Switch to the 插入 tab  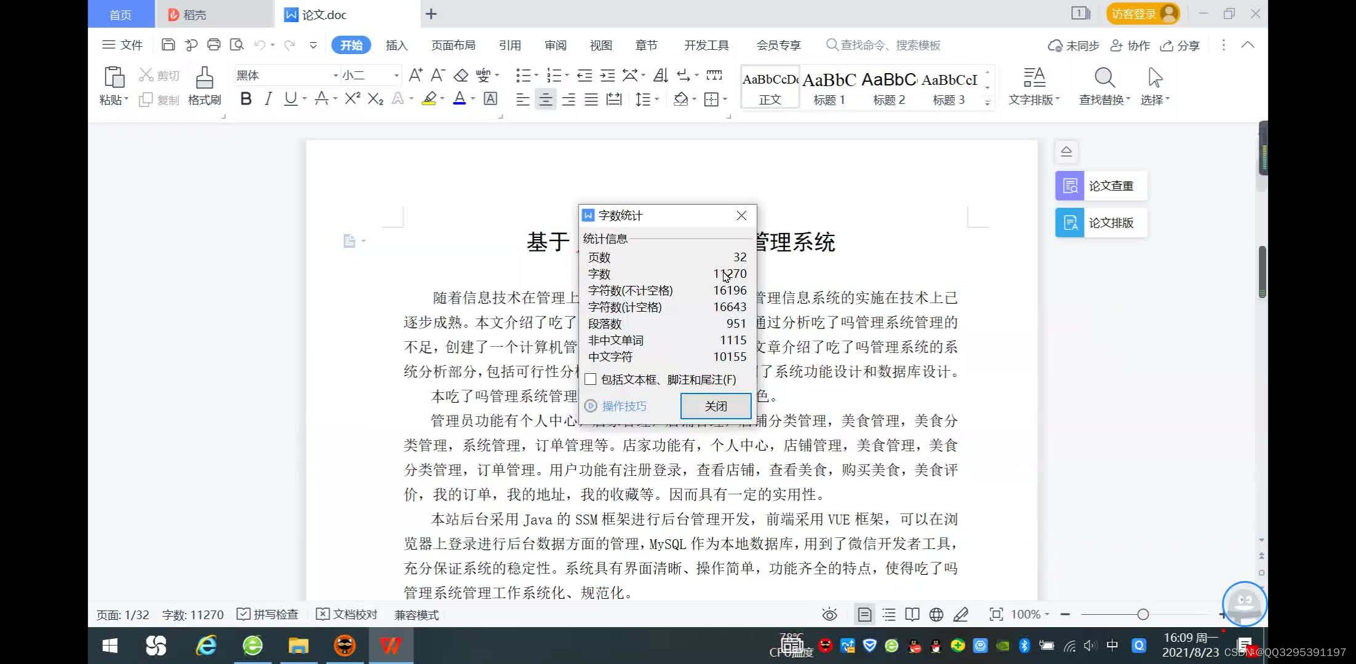pyautogui.click(x=397, y=45)
